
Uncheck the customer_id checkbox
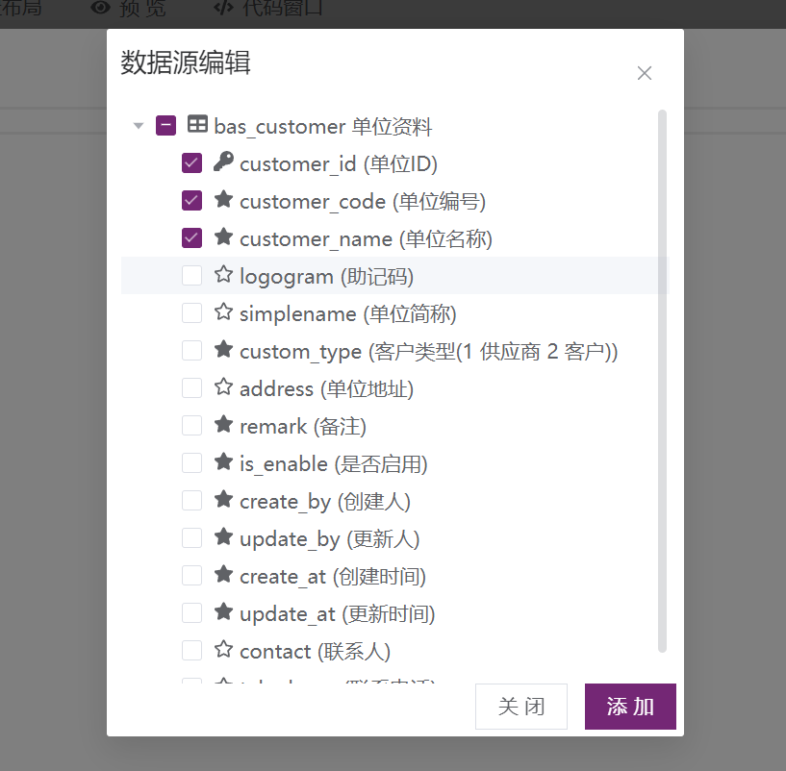(191, 163)
